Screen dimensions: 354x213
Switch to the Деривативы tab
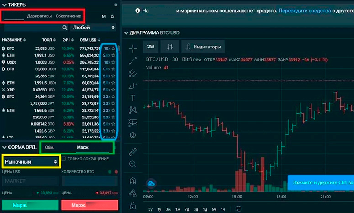pos(39,16)
